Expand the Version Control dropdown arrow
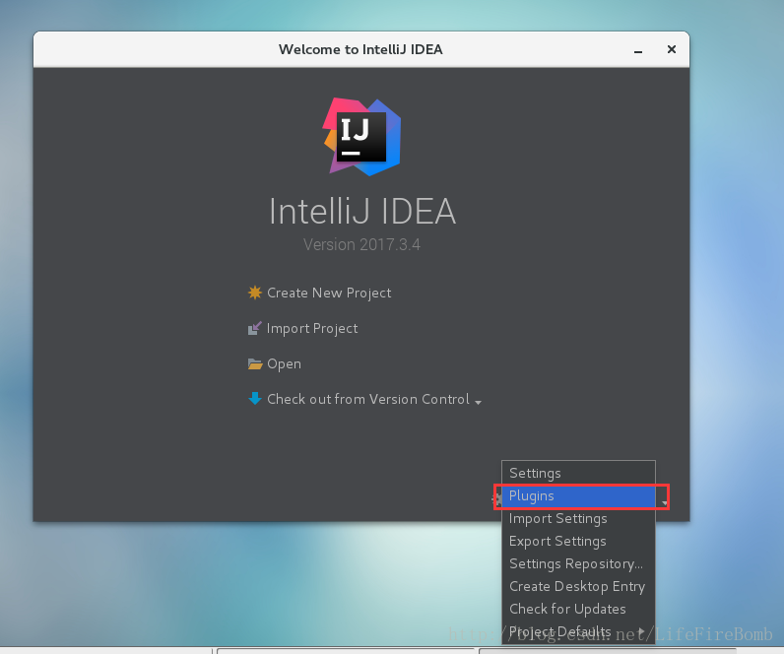Screen dimensions: 784x654 (478, 402)
